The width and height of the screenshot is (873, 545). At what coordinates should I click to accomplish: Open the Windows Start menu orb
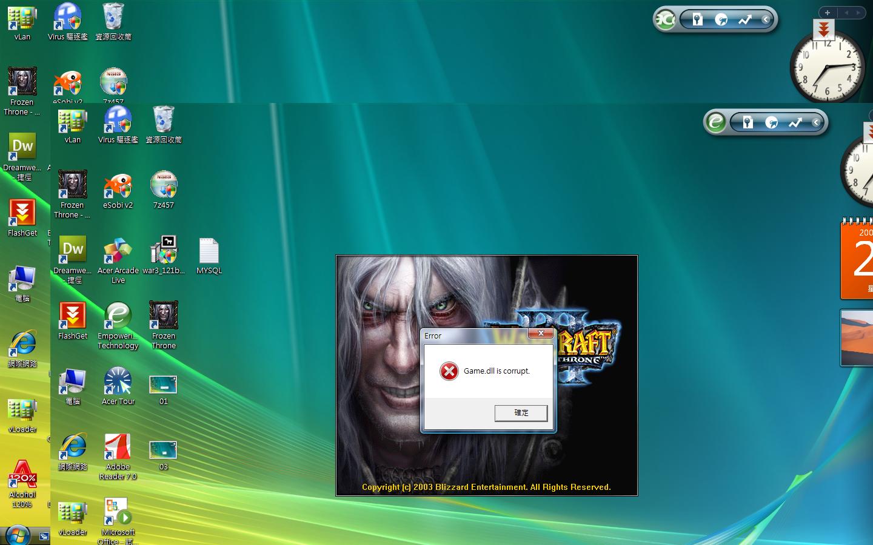[17, 536]
